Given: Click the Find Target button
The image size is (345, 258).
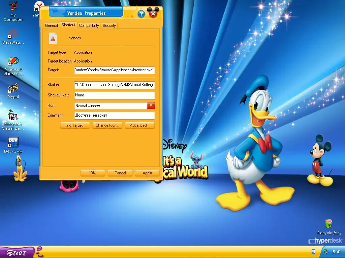Looking at the screenshot, I should 75,125.
